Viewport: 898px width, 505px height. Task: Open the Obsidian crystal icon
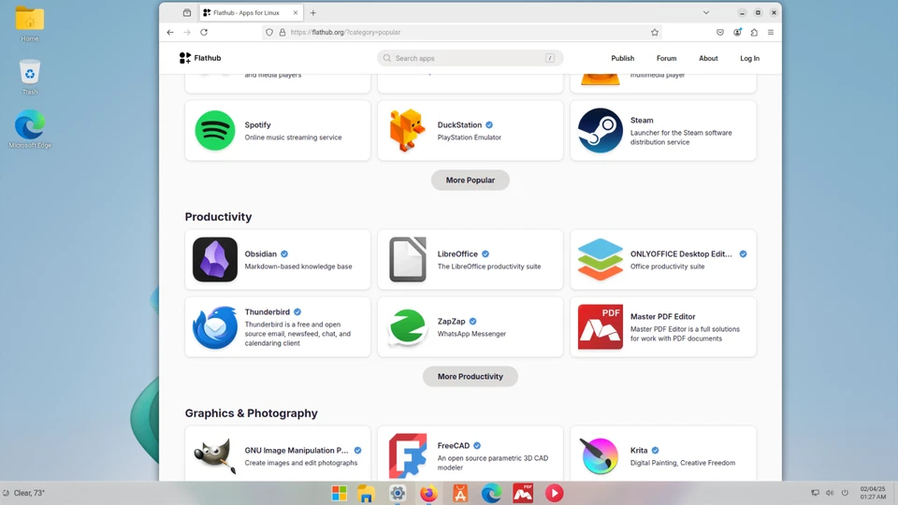click(x=215, y=259)
